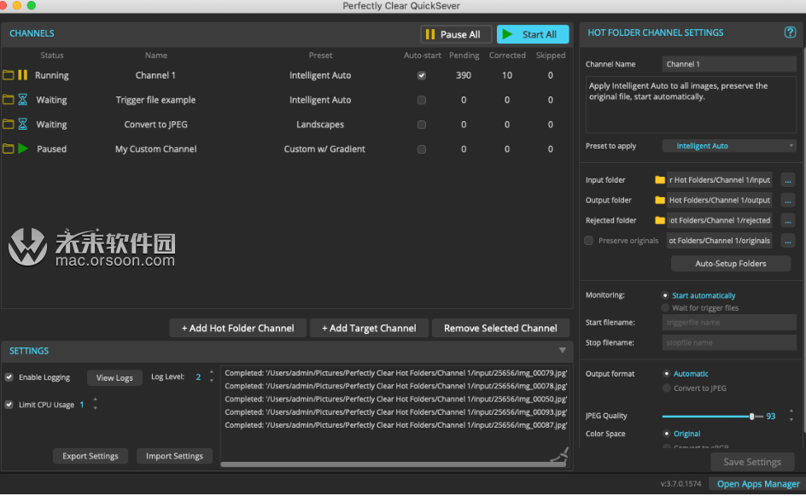Click Pause All button
Viewport: 806px width, 496px height.
click(455, 34)
